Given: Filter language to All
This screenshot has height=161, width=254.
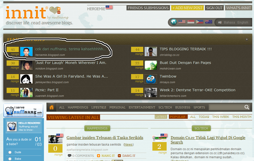Looking at the screenshot, I should [220, 22].
